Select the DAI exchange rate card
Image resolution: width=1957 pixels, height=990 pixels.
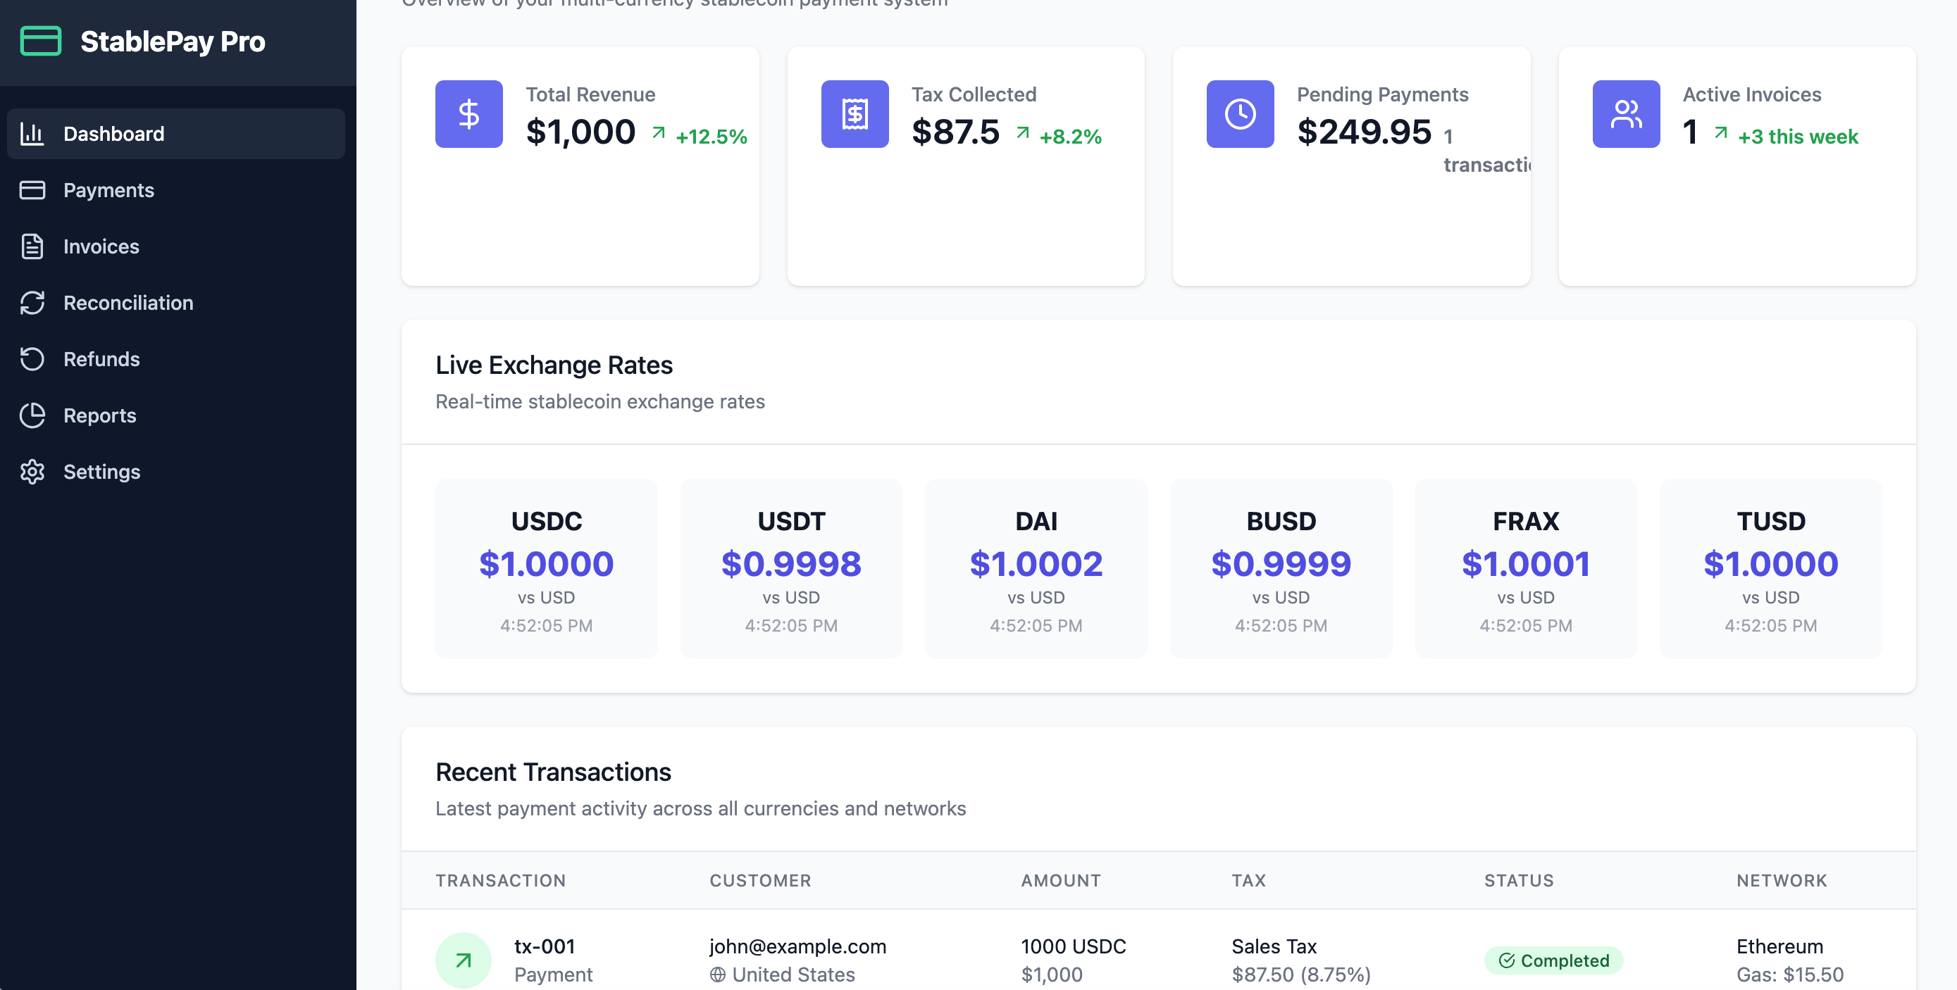tap(1036, 569)
